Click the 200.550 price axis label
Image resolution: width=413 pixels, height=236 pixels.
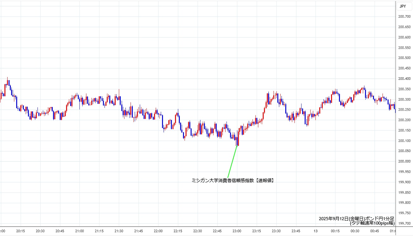404,48
